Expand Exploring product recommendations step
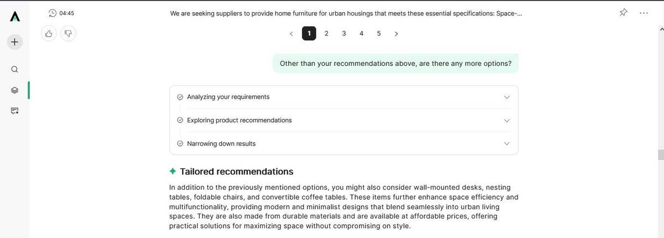Viewport: 664px width, 238px height. 506,120
